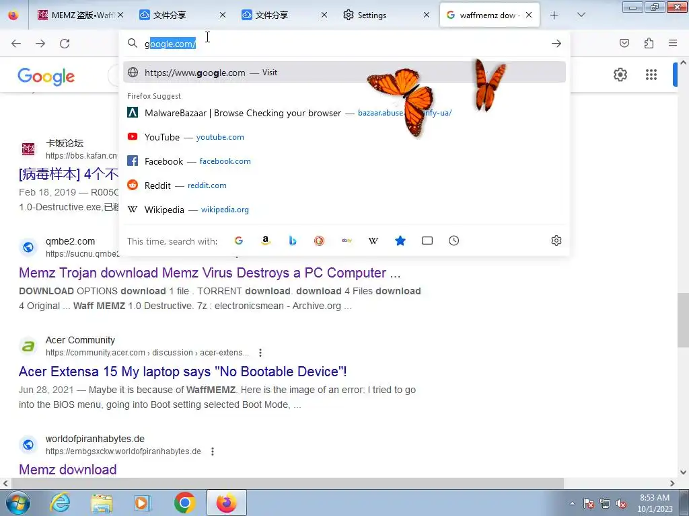Open more options for Acer Community result

click(260, 353)
